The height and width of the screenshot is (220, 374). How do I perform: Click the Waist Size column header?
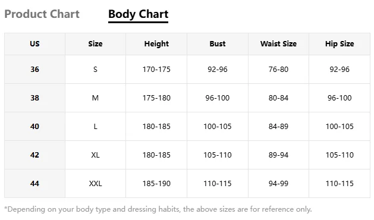tap(279, 44)
